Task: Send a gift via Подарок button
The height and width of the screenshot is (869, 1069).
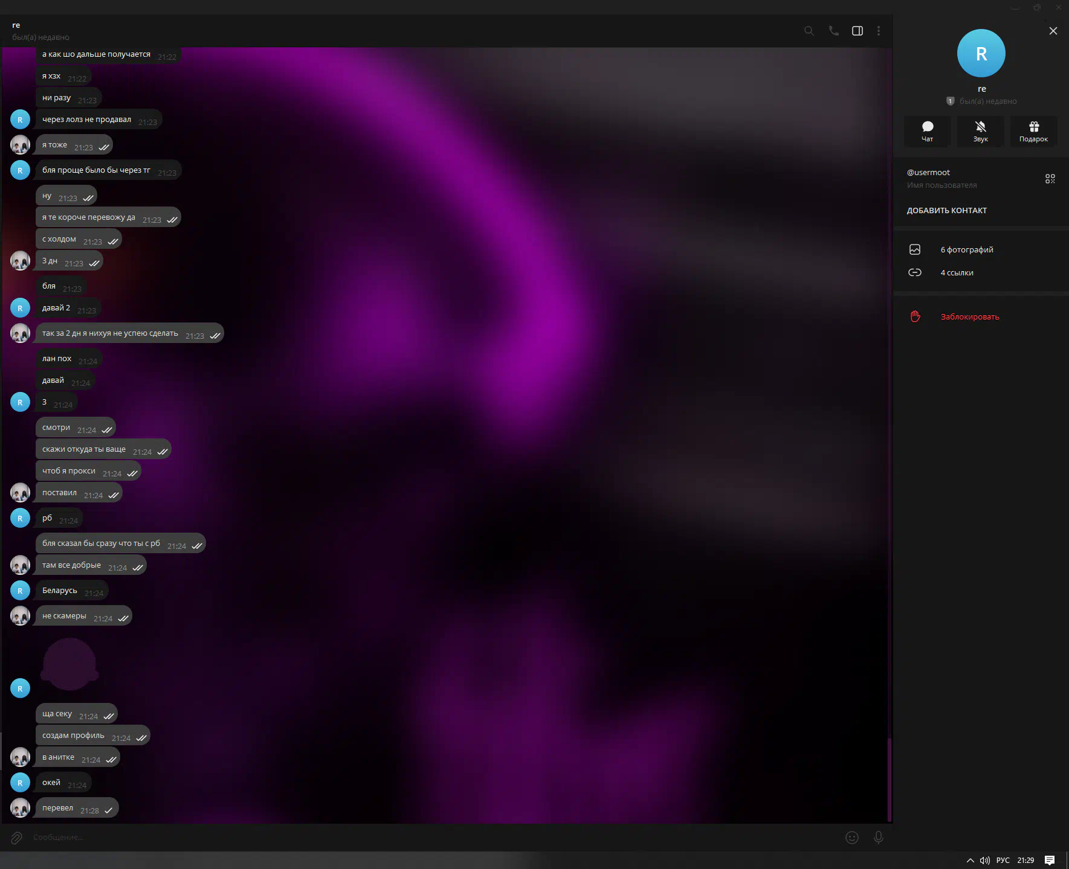Action: pyautogui.click(x=1033, y=131)
